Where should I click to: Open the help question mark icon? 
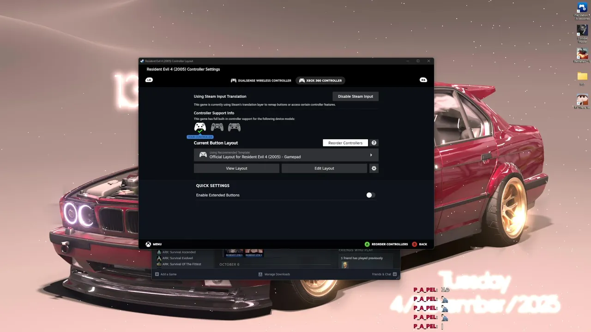(x=374, y=143)
